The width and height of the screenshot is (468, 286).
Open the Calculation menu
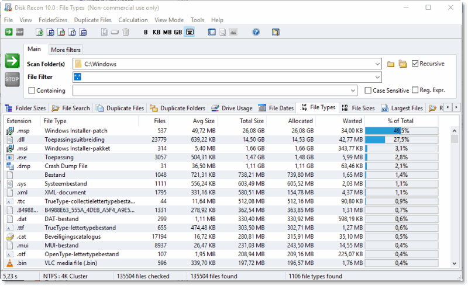133,20
